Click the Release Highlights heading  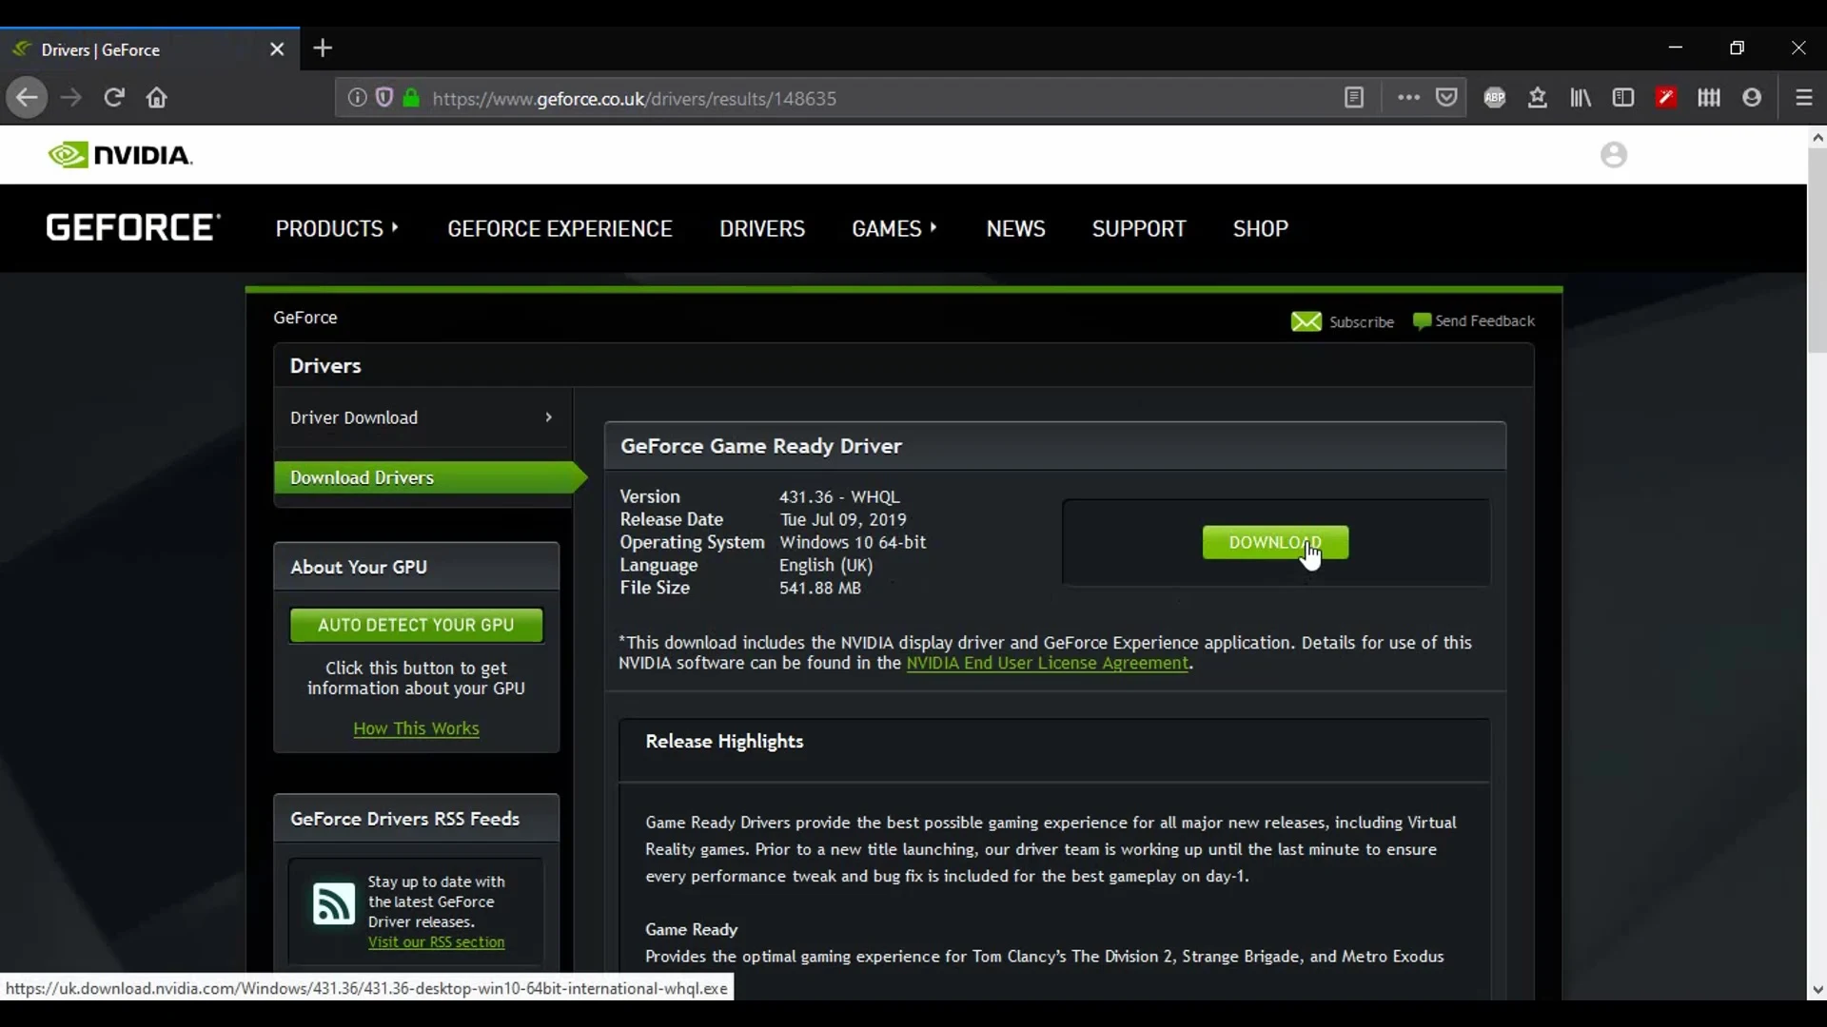click(x=724, y=742)
